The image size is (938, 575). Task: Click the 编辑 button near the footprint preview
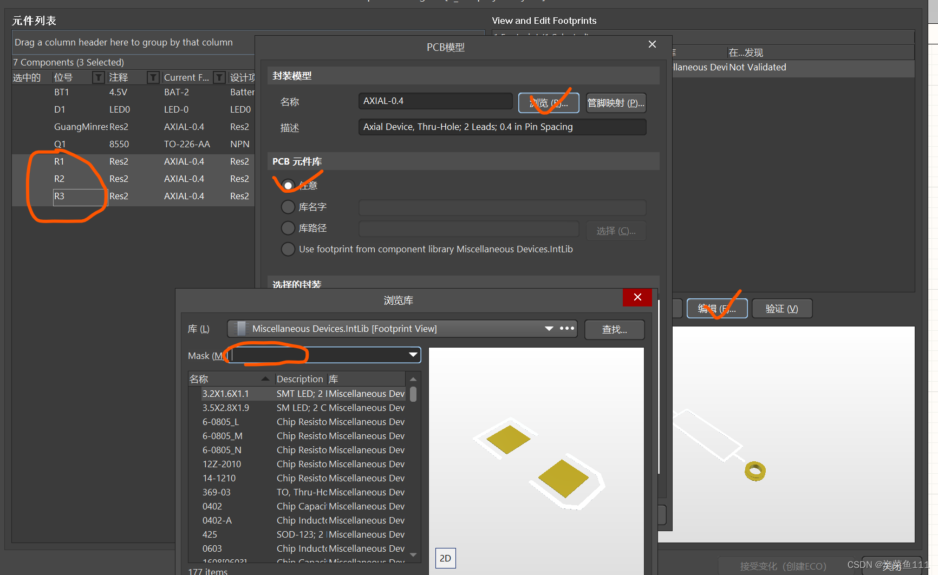point(716,308)
